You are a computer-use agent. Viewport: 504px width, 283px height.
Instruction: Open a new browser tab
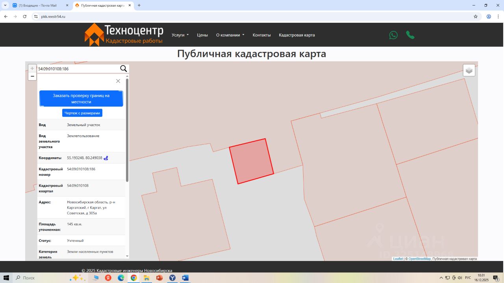[x=139, y=6]
